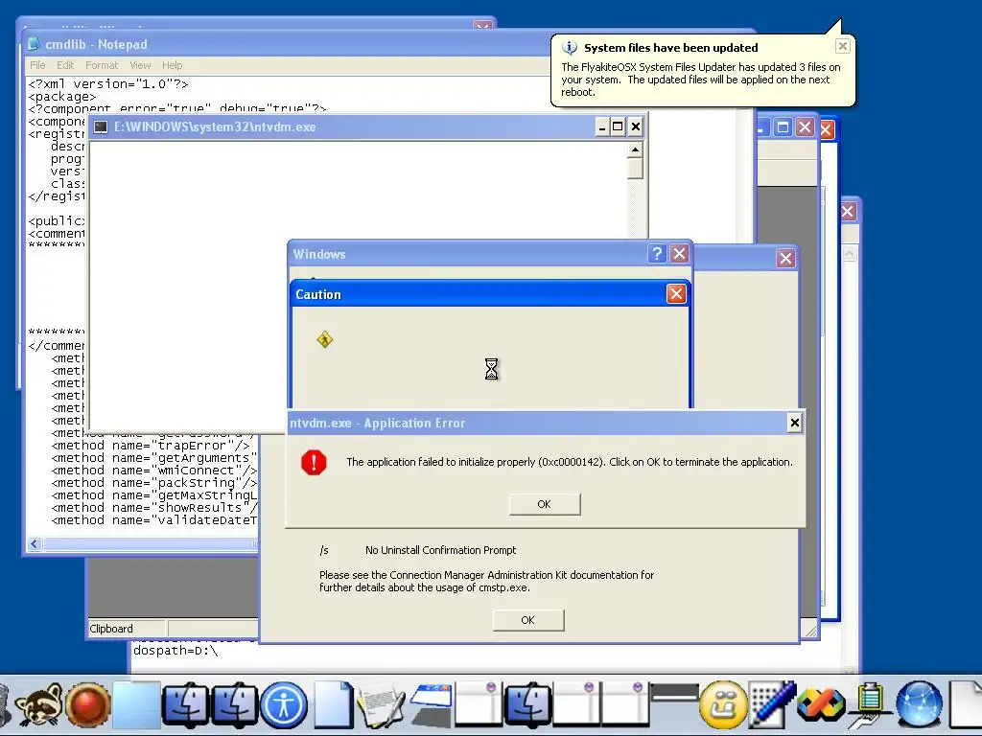982x736 pixels.
Task: Open the blue accessibility figure dock icon
Action: click(x=284, y=706)
